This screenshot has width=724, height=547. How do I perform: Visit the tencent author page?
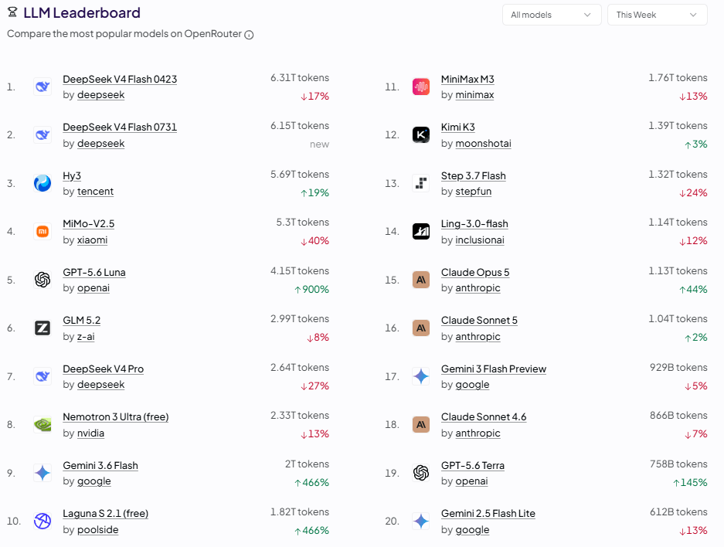coord(95,191)
